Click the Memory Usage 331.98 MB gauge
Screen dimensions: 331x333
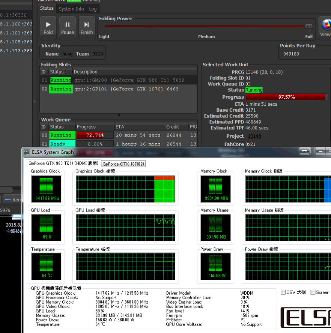pyautogui.click(x=215, y=228)
